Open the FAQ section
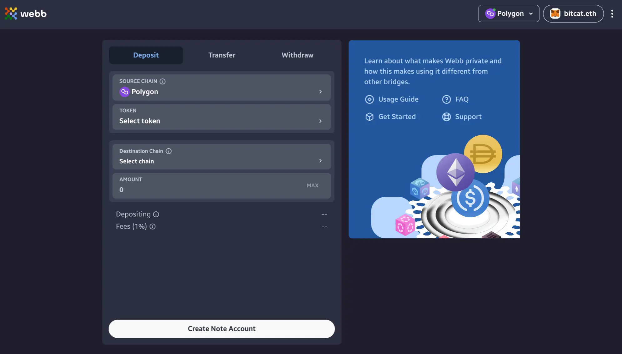This screenshot has width=622, height=354. click(461, 99)
